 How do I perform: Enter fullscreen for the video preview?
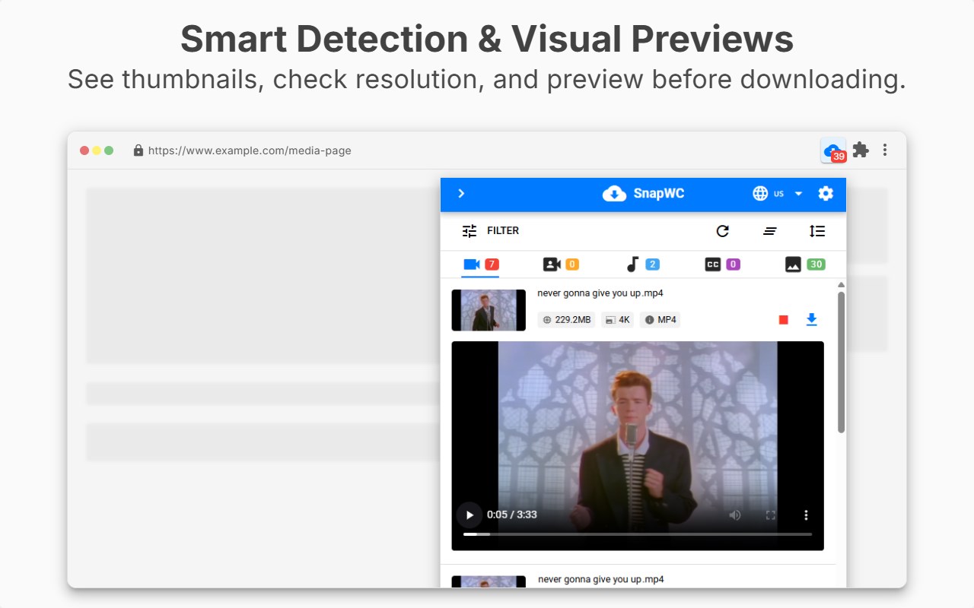pos(770,515)
